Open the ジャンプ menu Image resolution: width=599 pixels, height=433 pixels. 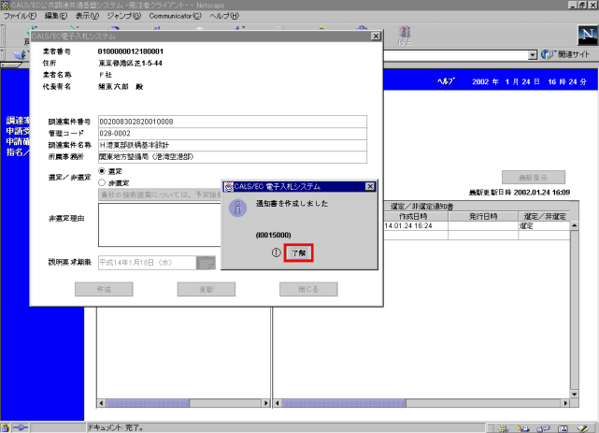click(122, 16)
